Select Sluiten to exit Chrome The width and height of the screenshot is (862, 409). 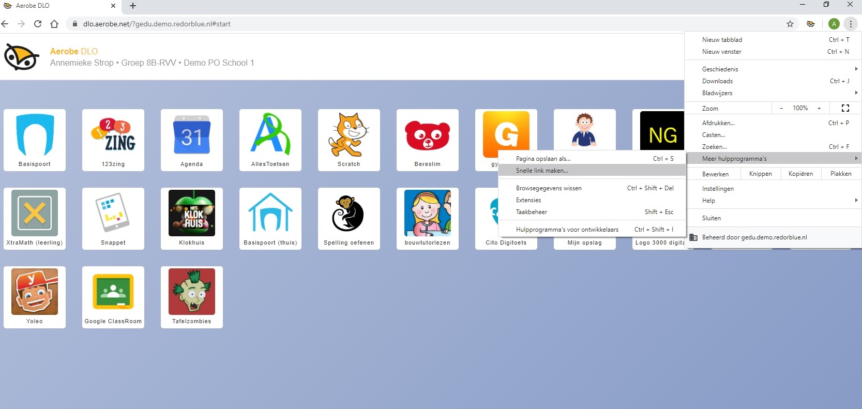pyautogui.click(x=774, y=218)
